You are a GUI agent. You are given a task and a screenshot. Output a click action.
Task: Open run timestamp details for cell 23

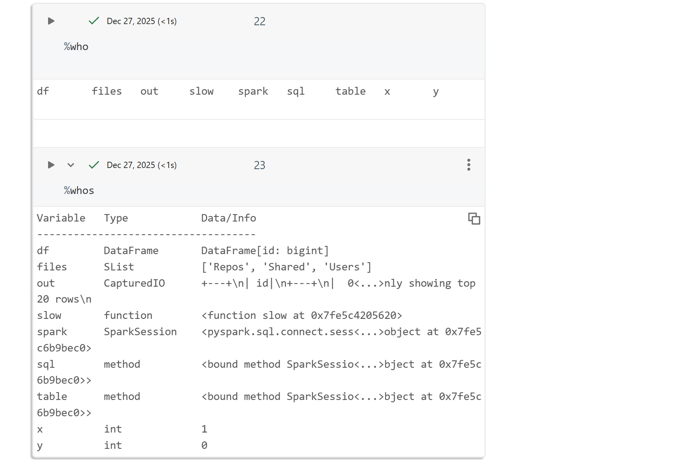tap(141, 165)
